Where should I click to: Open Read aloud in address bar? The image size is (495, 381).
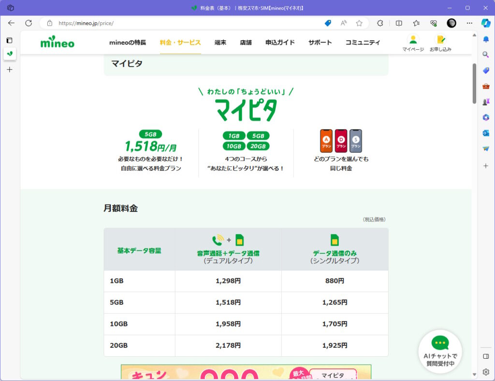click(x=344, y=23)
